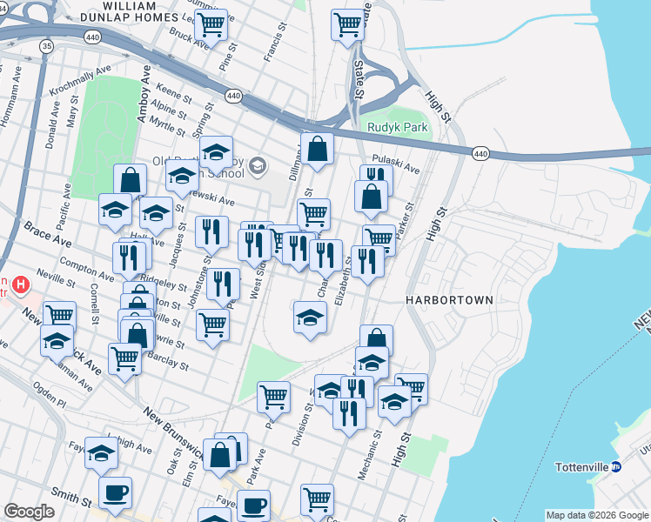Click the shopping bag marker beside Pacific Ave park
Viewport: 651px width, 522px height.
point(130,179)
